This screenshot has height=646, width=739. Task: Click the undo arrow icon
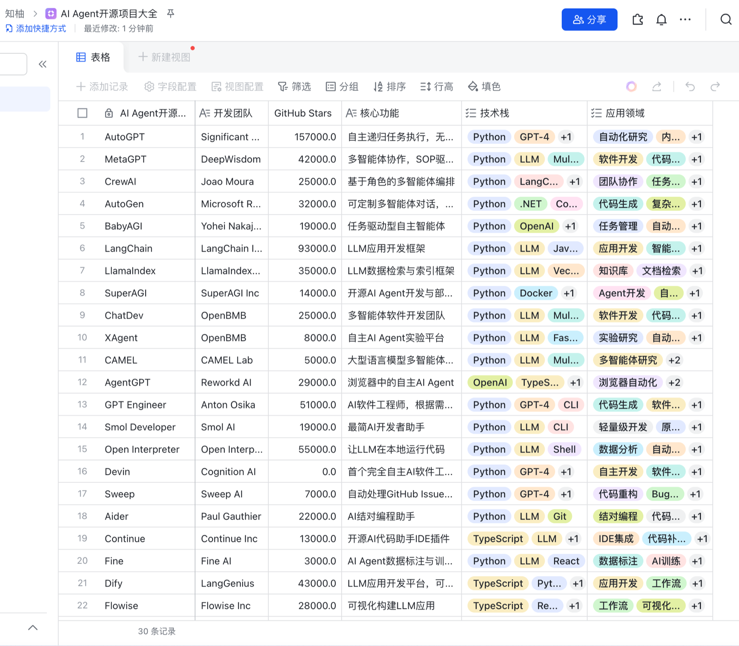pyautogui.click(x=690, y=87)
